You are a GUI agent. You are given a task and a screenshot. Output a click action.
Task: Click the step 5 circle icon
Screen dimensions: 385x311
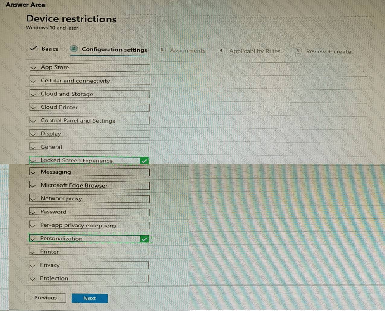297,51
